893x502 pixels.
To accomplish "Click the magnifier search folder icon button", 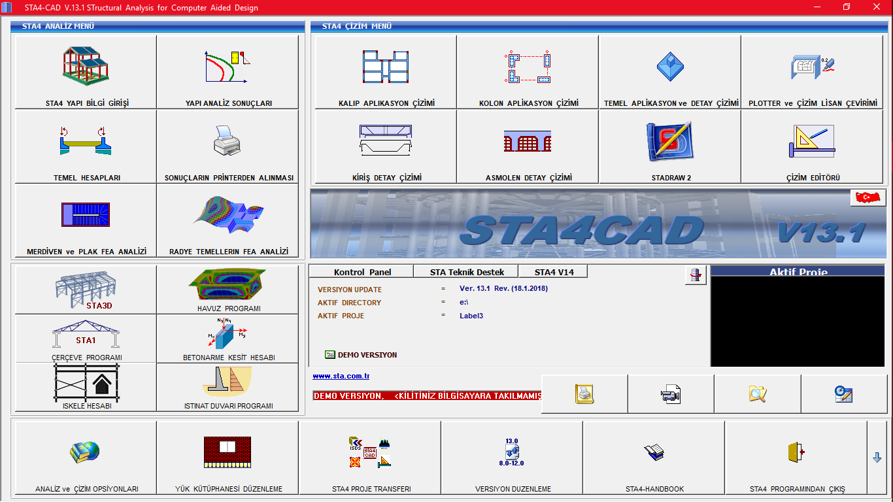I will [x=757, y=394].
